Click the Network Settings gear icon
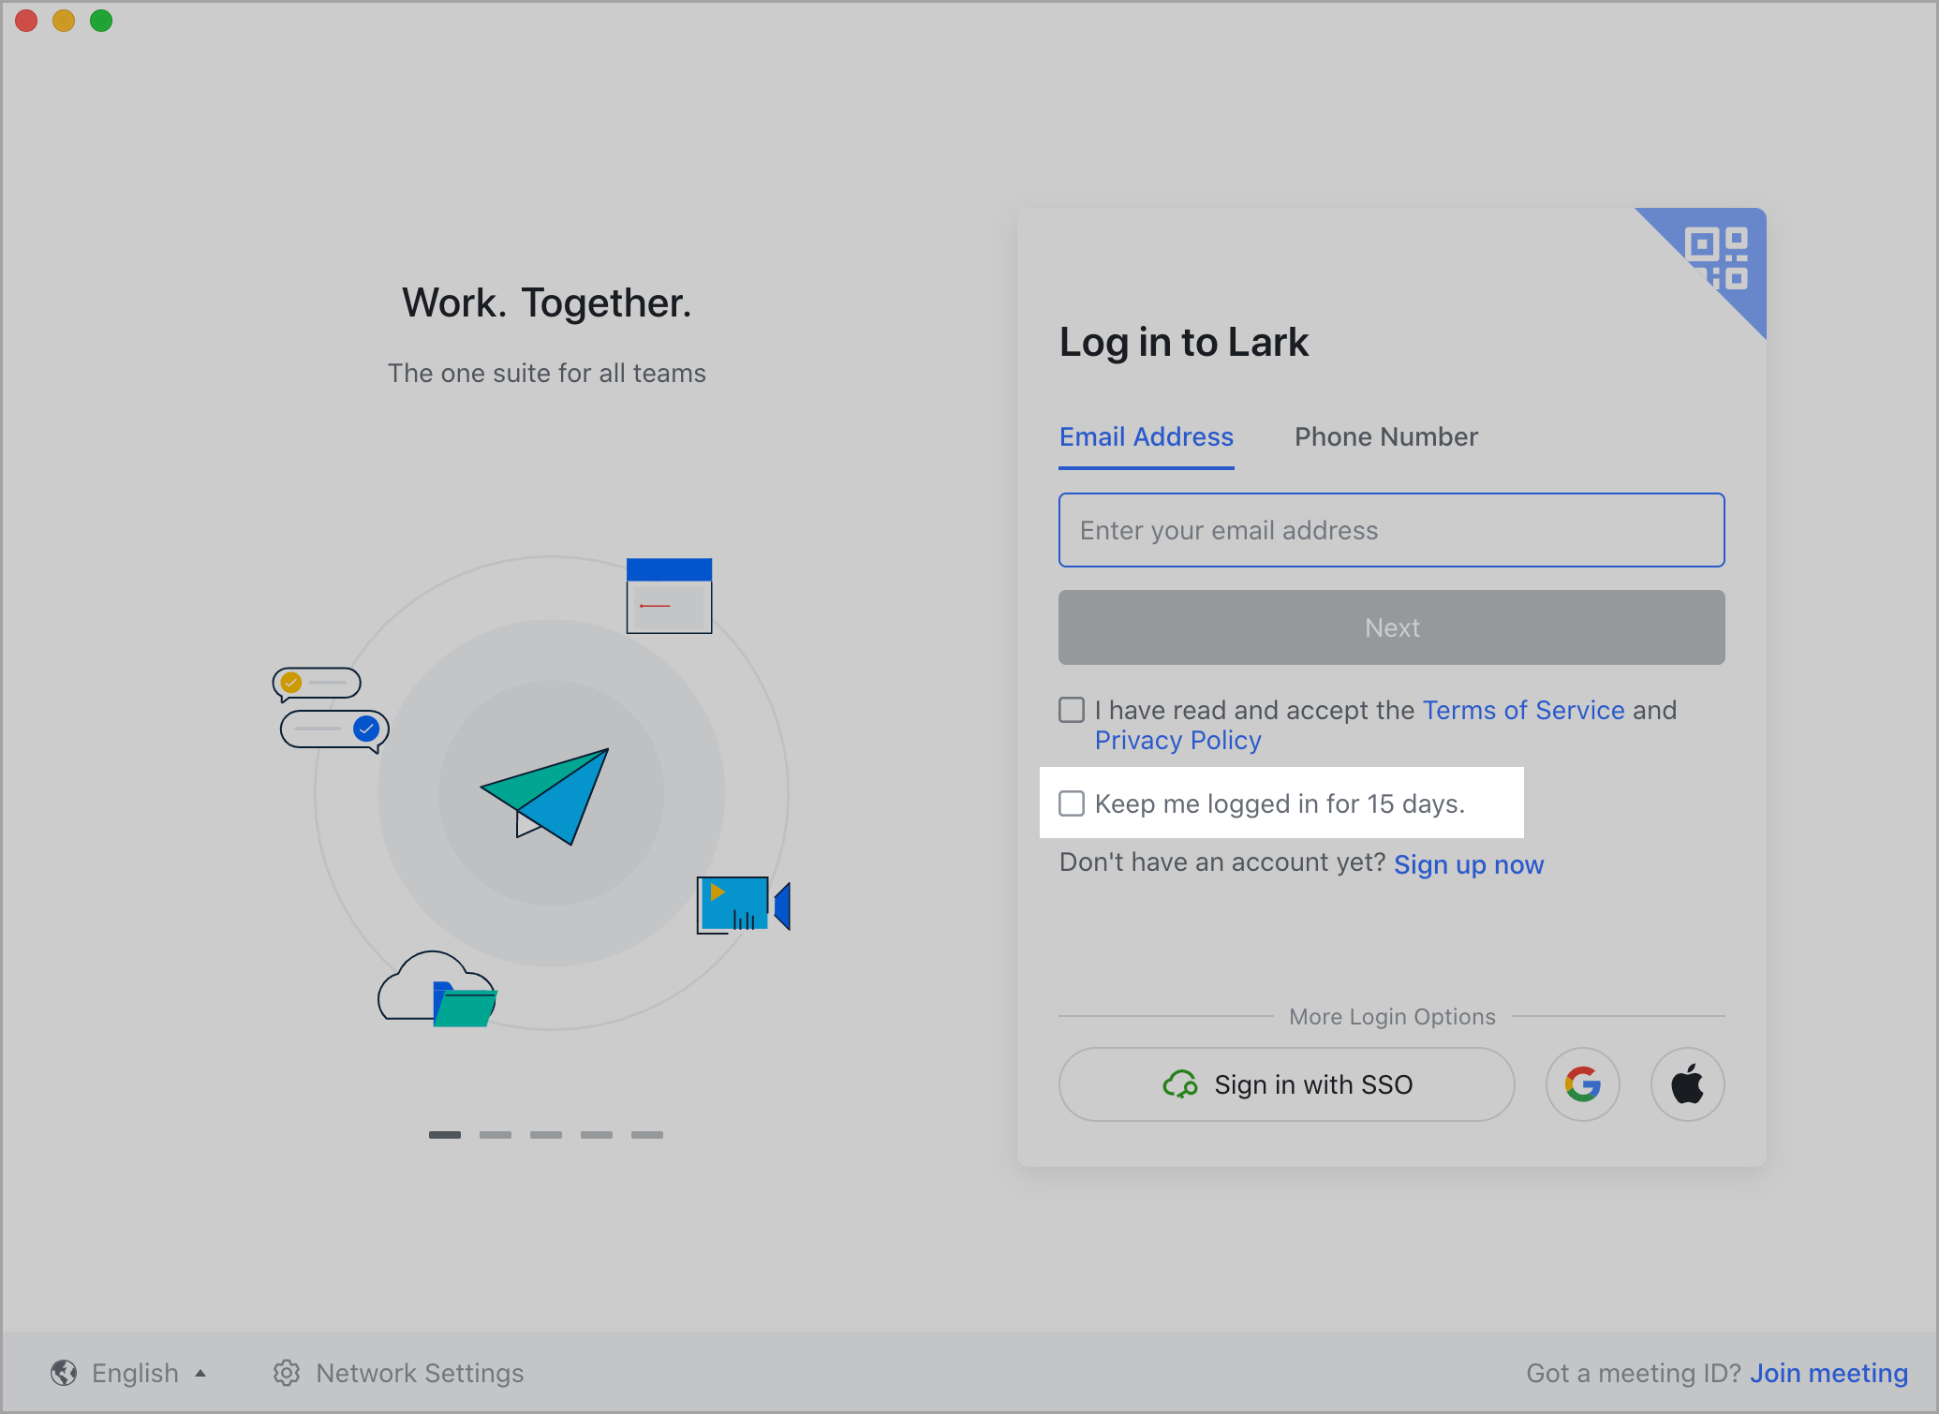Viewport: 1939px width, 1414px height. (287, 1373)
